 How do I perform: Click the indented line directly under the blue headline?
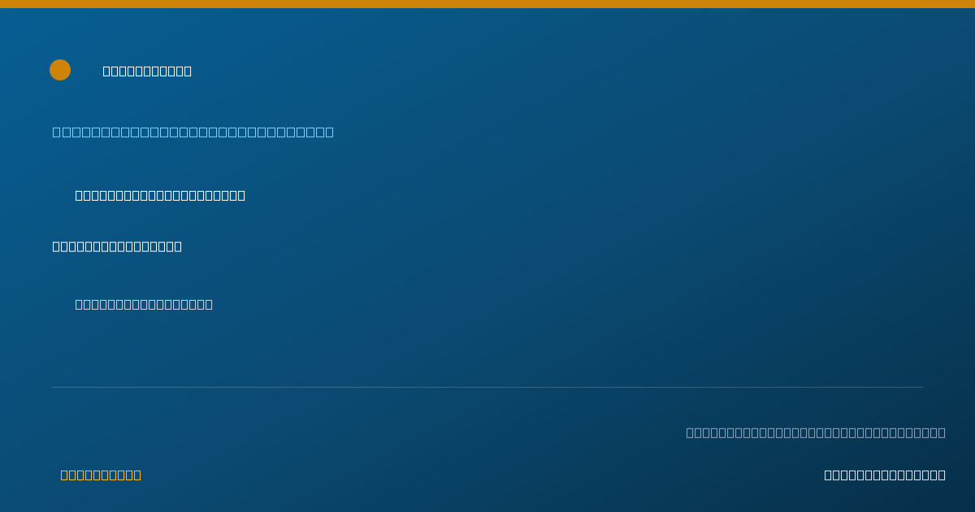click(x=160, y=195)
